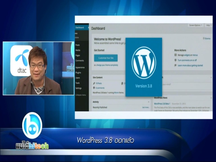This screenshot has width=216, height=162.
Task: Click the Customize Your Site button
Action: (x=106, y=58)
